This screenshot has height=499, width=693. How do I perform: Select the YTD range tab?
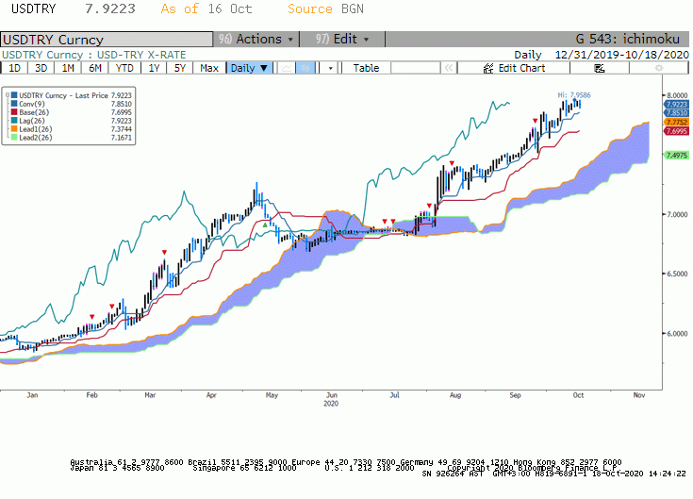click(x=124, y=68)
